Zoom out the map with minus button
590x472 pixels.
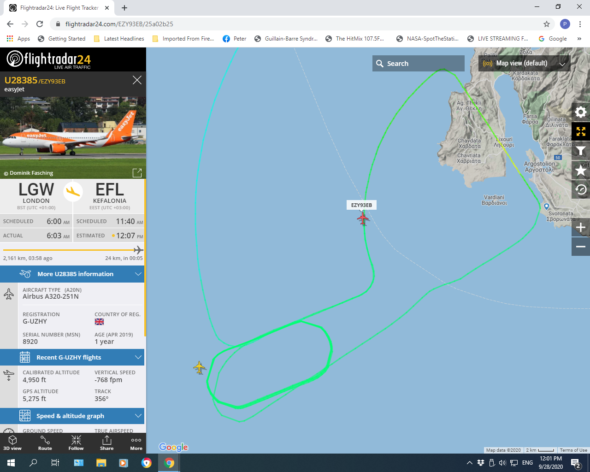pos(581,247)
